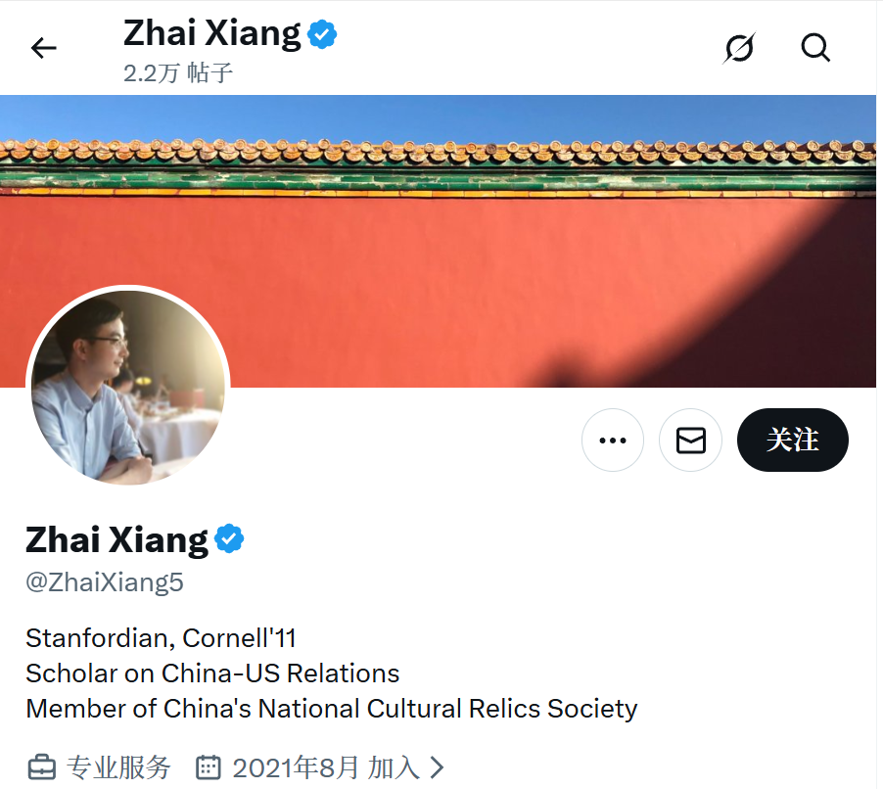Click the @ZhaiXiang5 handle
The width and height of the screenshot is (883, 789).
point(105,582)
